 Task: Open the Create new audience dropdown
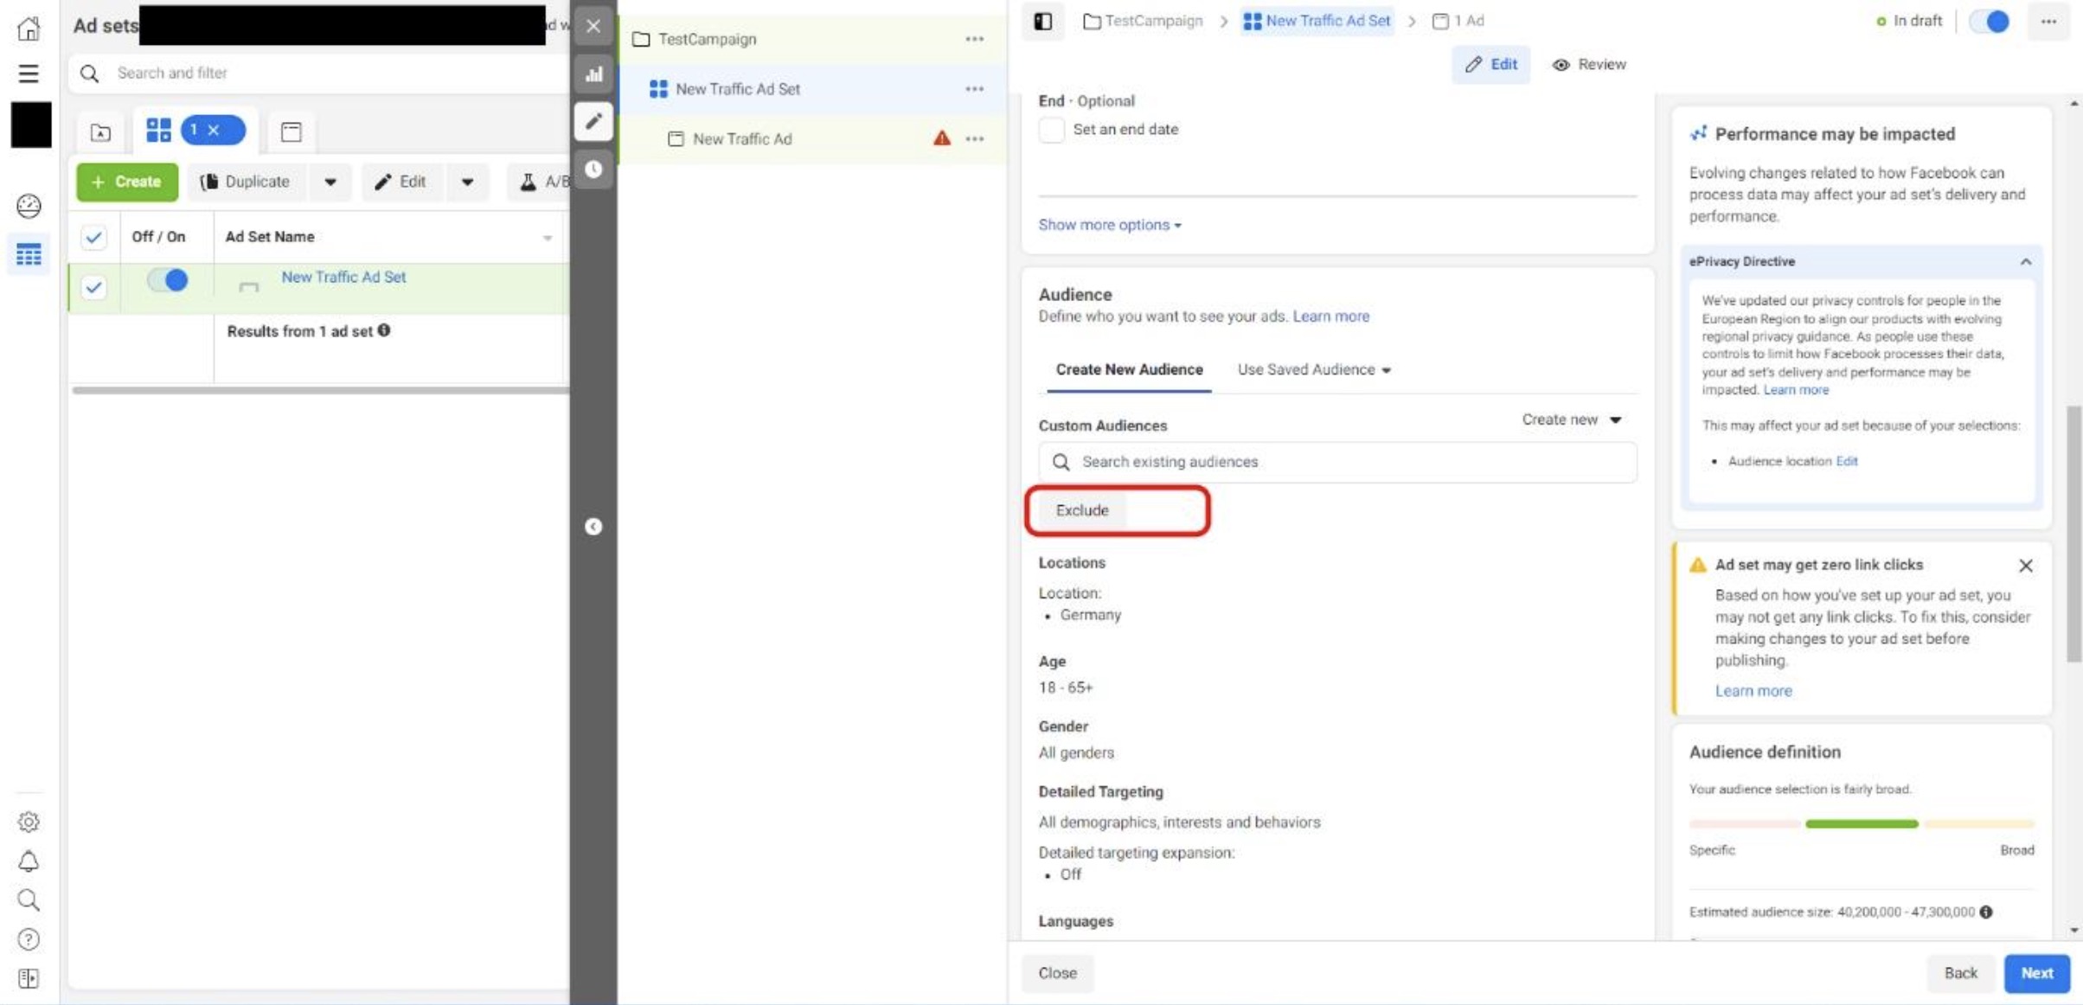coord(1571,419)
